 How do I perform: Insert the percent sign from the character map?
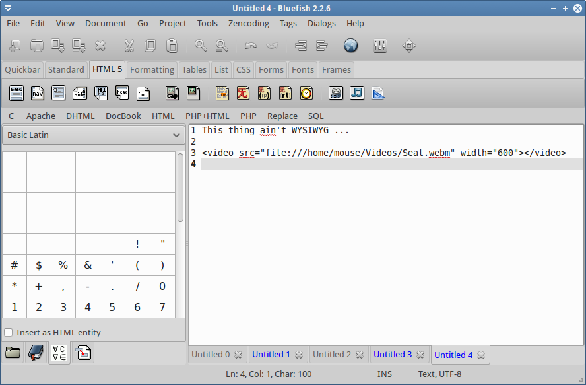(x=63, y=265)
